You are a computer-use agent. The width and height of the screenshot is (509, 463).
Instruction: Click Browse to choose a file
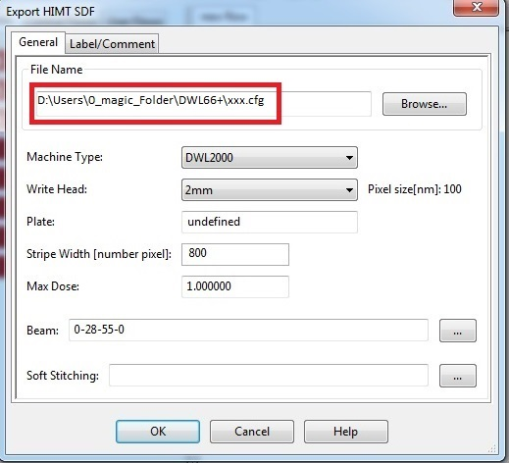click(x=425, y=104)
